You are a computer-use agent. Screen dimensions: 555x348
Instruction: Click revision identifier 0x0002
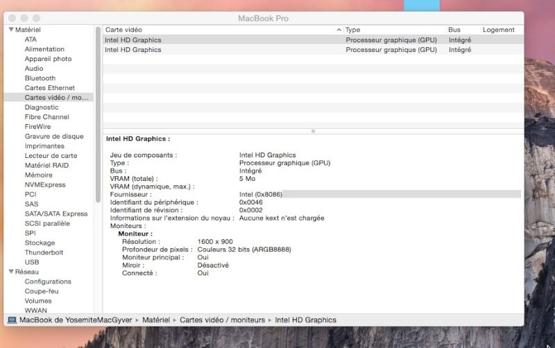pyautogui.click(x=251, y=210)
